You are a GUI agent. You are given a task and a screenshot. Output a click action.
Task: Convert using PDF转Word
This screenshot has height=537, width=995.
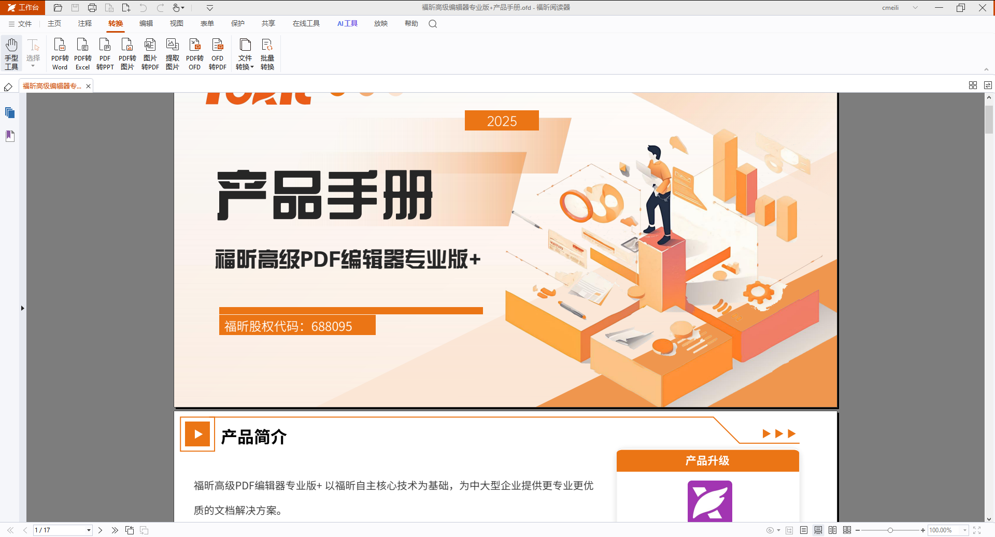pyautogui.click(x=60, y=54)
